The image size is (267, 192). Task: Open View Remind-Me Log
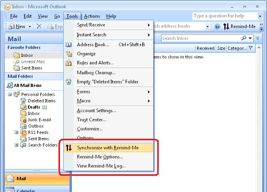pyautogui.click(x=109, y=166)
